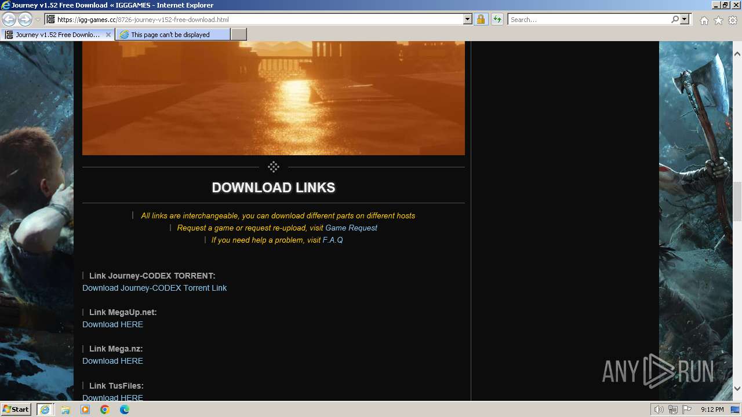Click the security lock icon
The height and width of the screenshot is (417, 742).
(481, 19)
